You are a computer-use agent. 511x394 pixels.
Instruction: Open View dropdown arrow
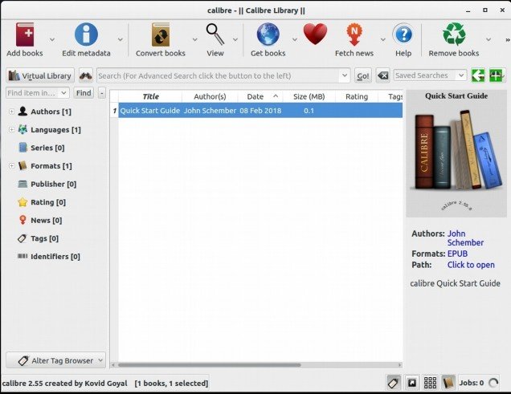coord(235,39)
